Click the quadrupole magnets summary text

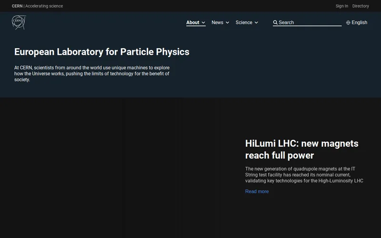coord(304,175)
